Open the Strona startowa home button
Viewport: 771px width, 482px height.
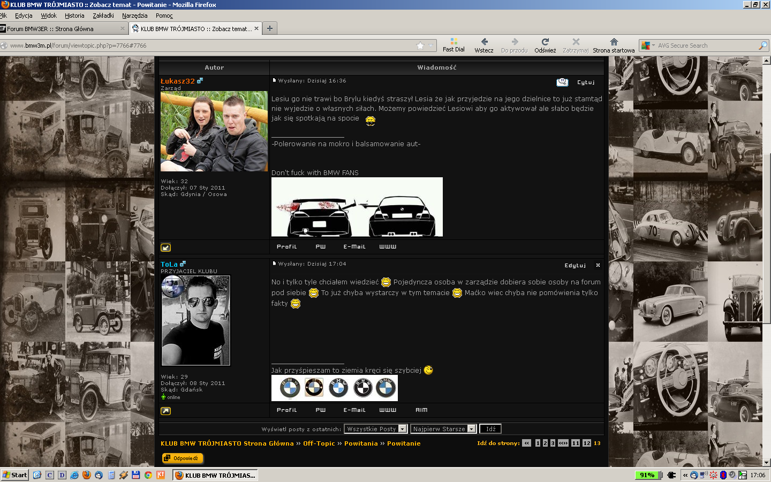click(614, 45)
